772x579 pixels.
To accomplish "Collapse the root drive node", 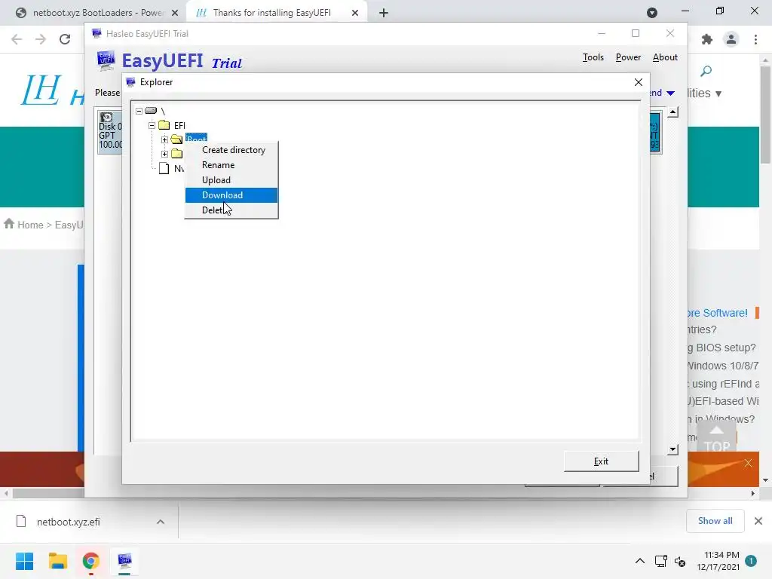I will pos(139,112).
